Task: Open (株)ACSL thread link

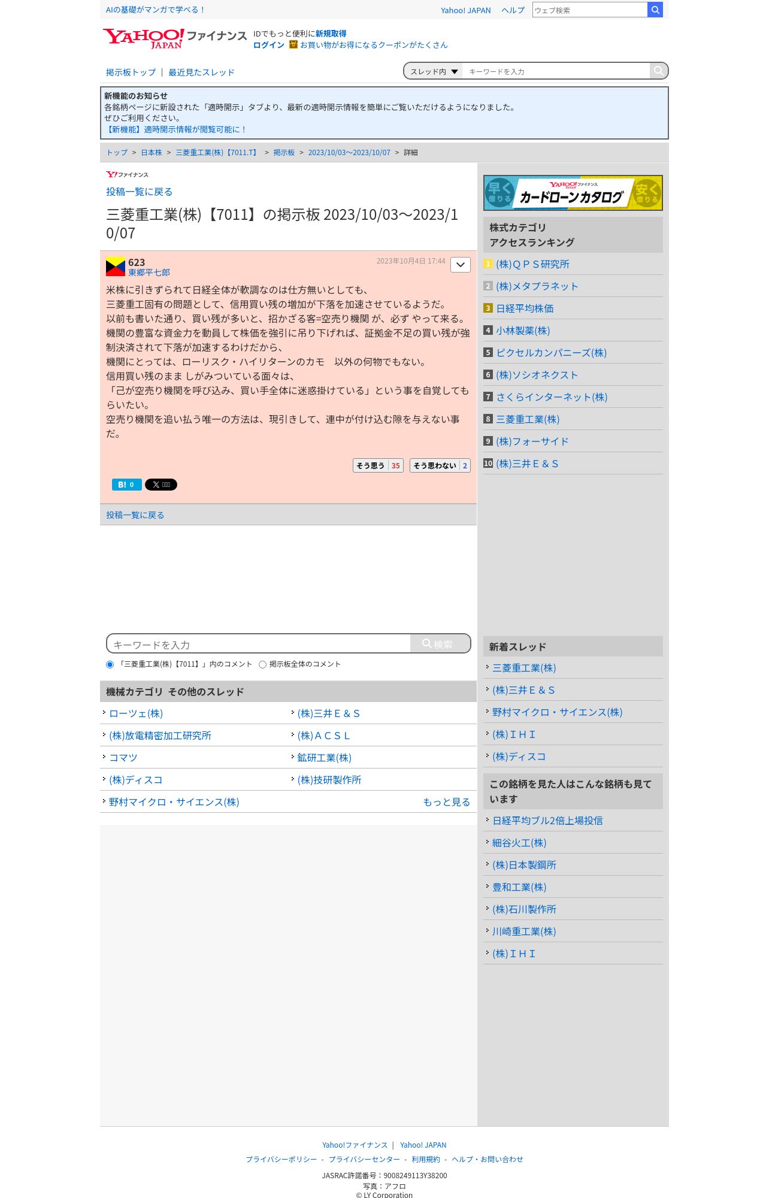Action: tap(324, 736)
